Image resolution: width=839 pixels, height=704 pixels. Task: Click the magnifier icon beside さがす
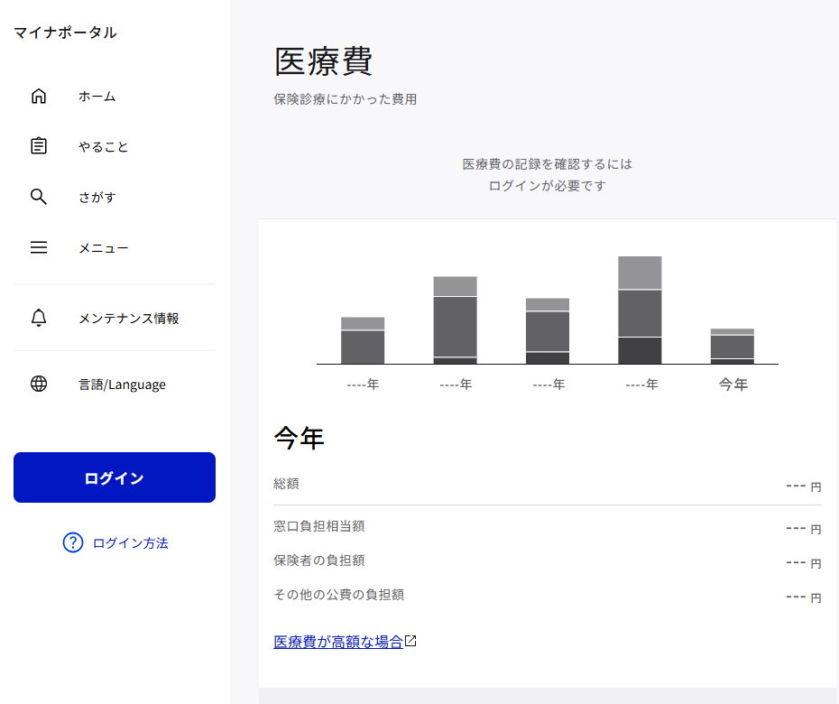click(x=39, y=197)
